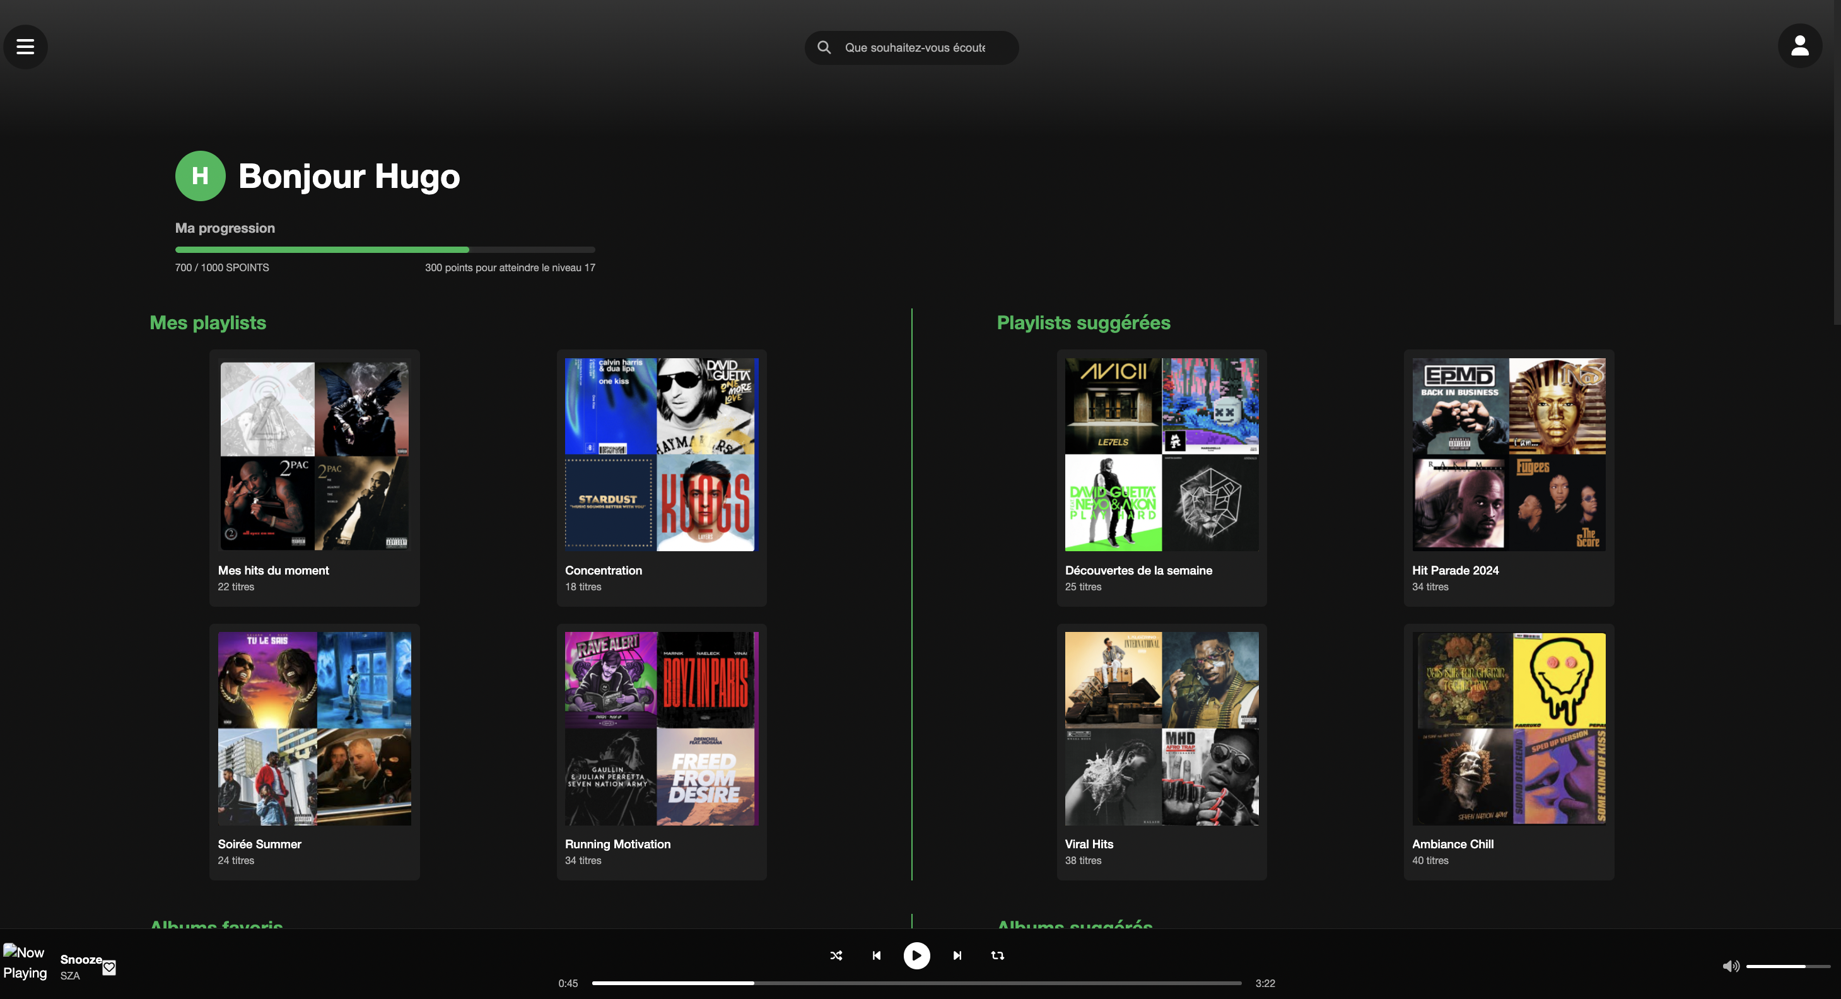Open Concentration playlist cover
1841x999 pixels.
point(662,455)
